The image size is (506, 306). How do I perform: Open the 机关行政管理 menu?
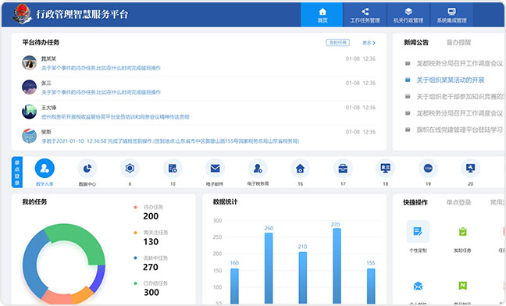tap(408, 15)
